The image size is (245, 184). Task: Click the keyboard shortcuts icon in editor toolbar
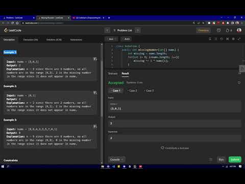[x=227, y=39]
